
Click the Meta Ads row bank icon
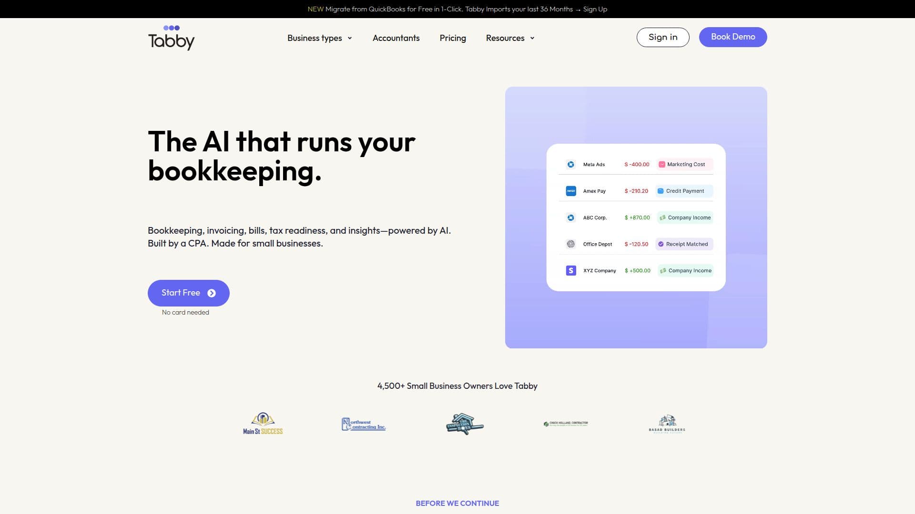(x=570, y=164)
